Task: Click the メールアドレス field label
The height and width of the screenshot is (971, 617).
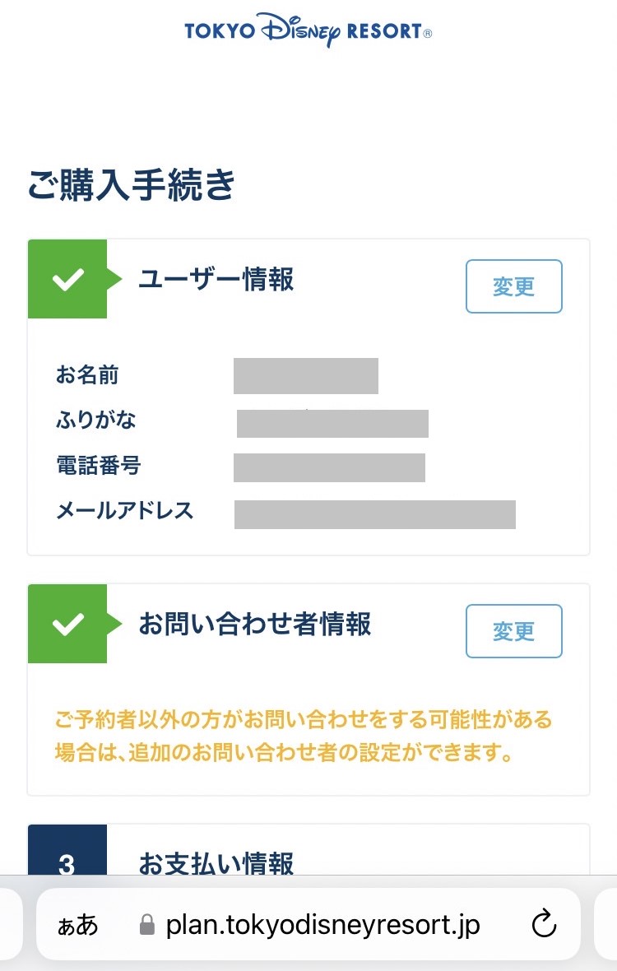Action: pos(125,511)
